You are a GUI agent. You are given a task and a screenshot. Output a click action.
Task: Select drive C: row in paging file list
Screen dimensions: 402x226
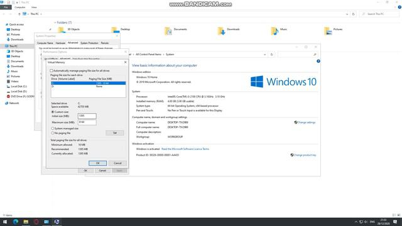coord(88,83)
